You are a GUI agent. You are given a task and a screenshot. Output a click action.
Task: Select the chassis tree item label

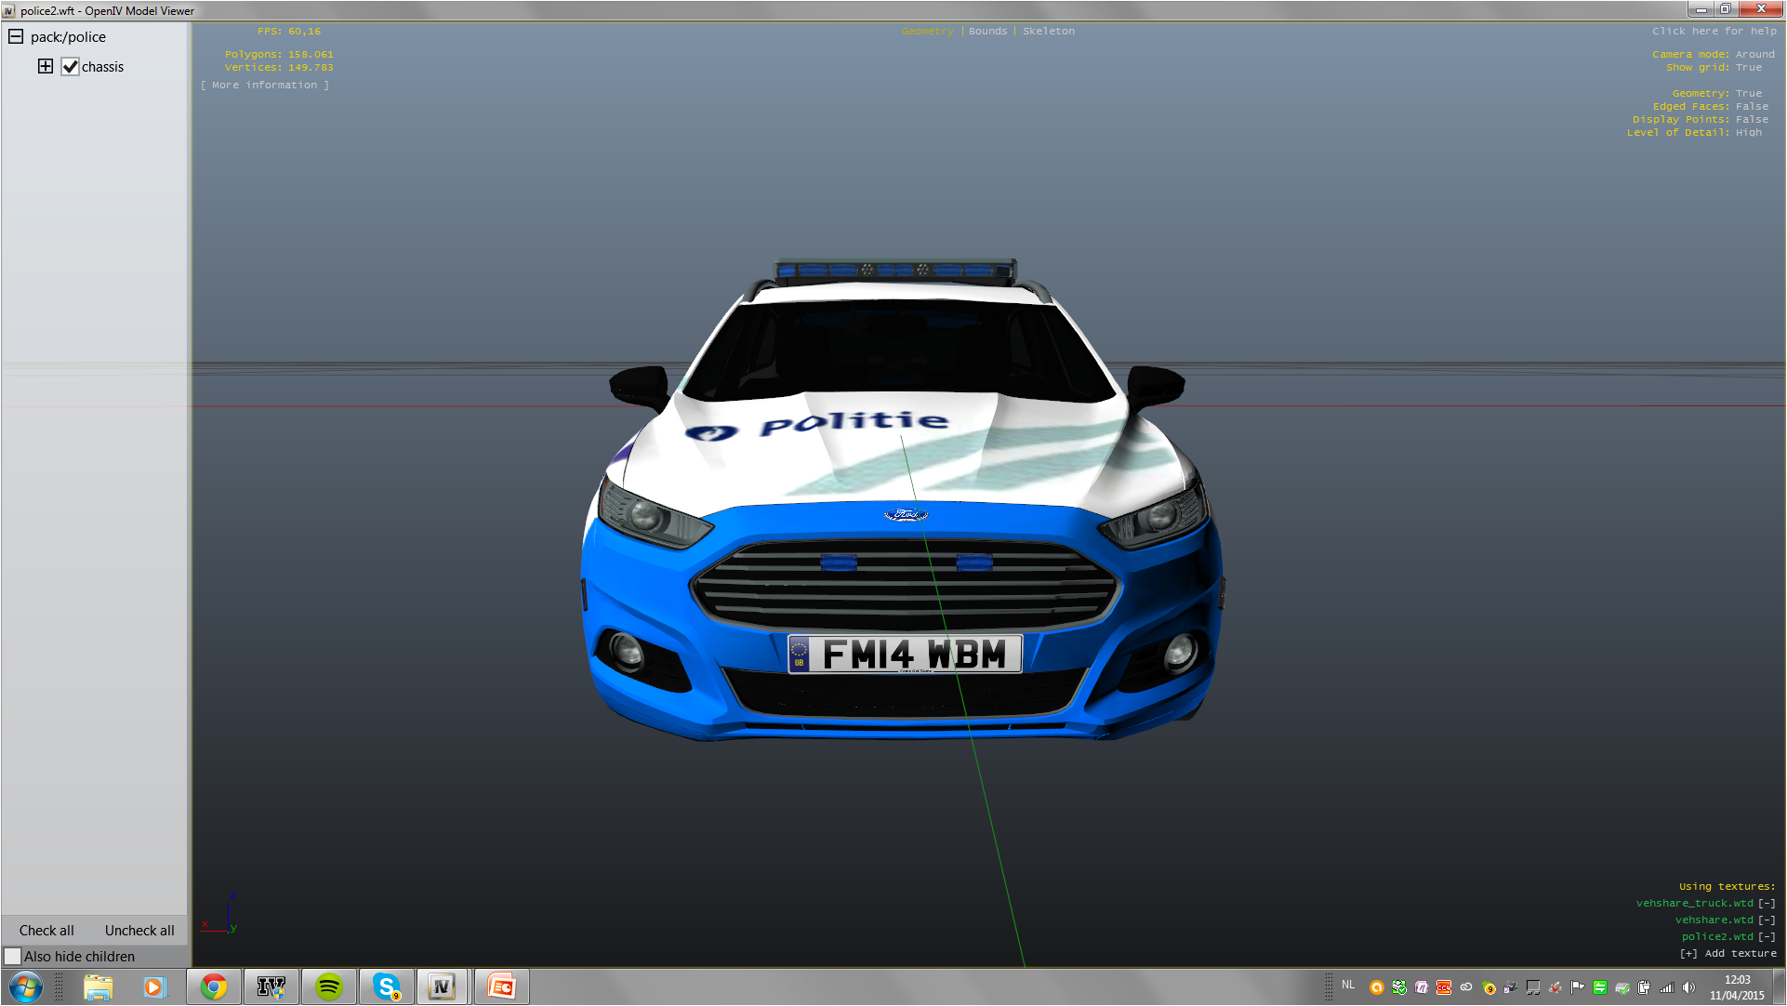click(x=102, y=67)
